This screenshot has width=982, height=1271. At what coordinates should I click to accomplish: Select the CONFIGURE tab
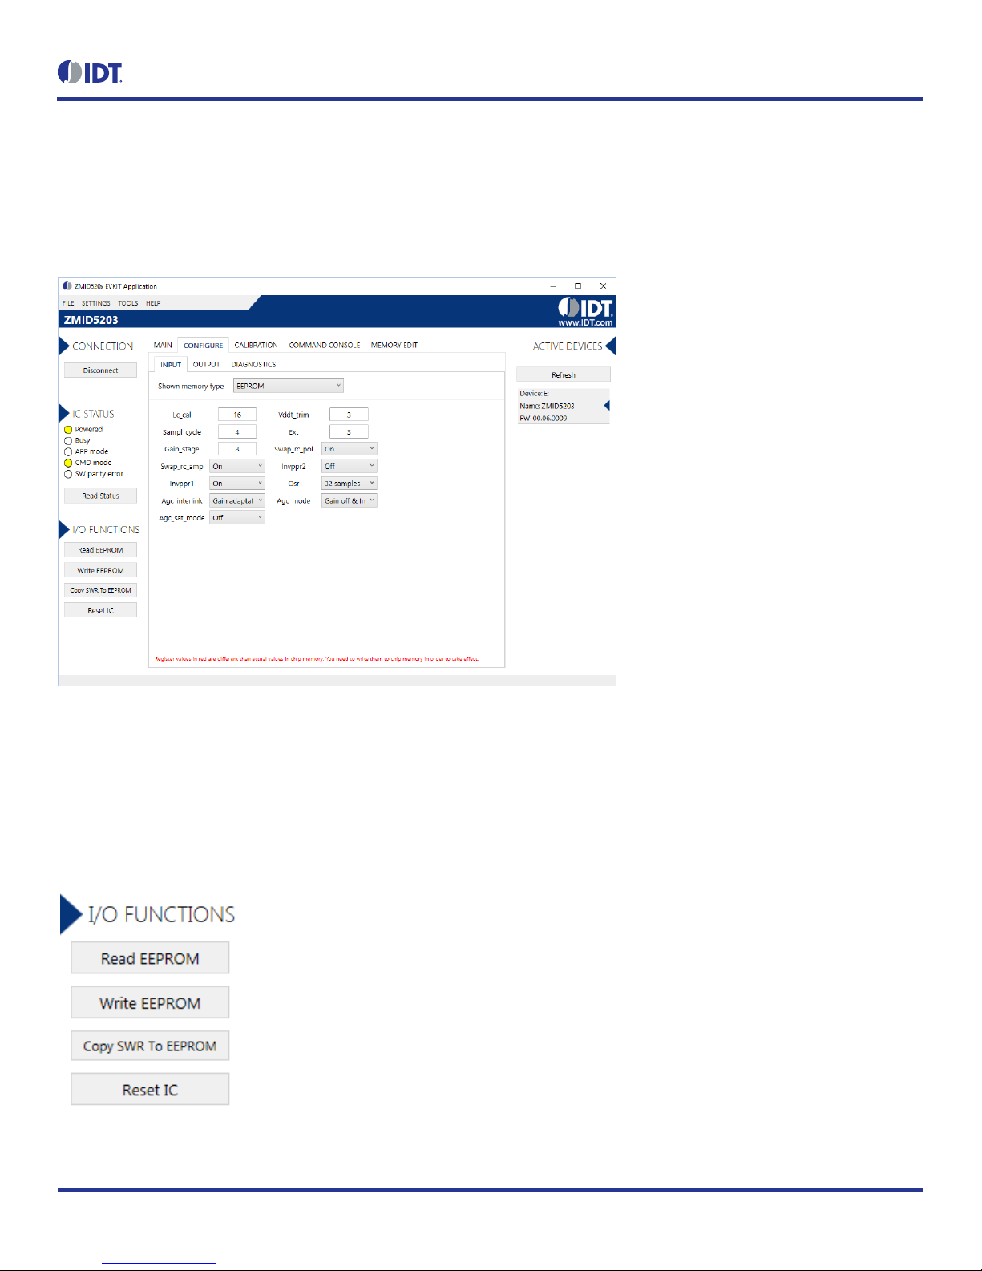[x=204, y=346]
